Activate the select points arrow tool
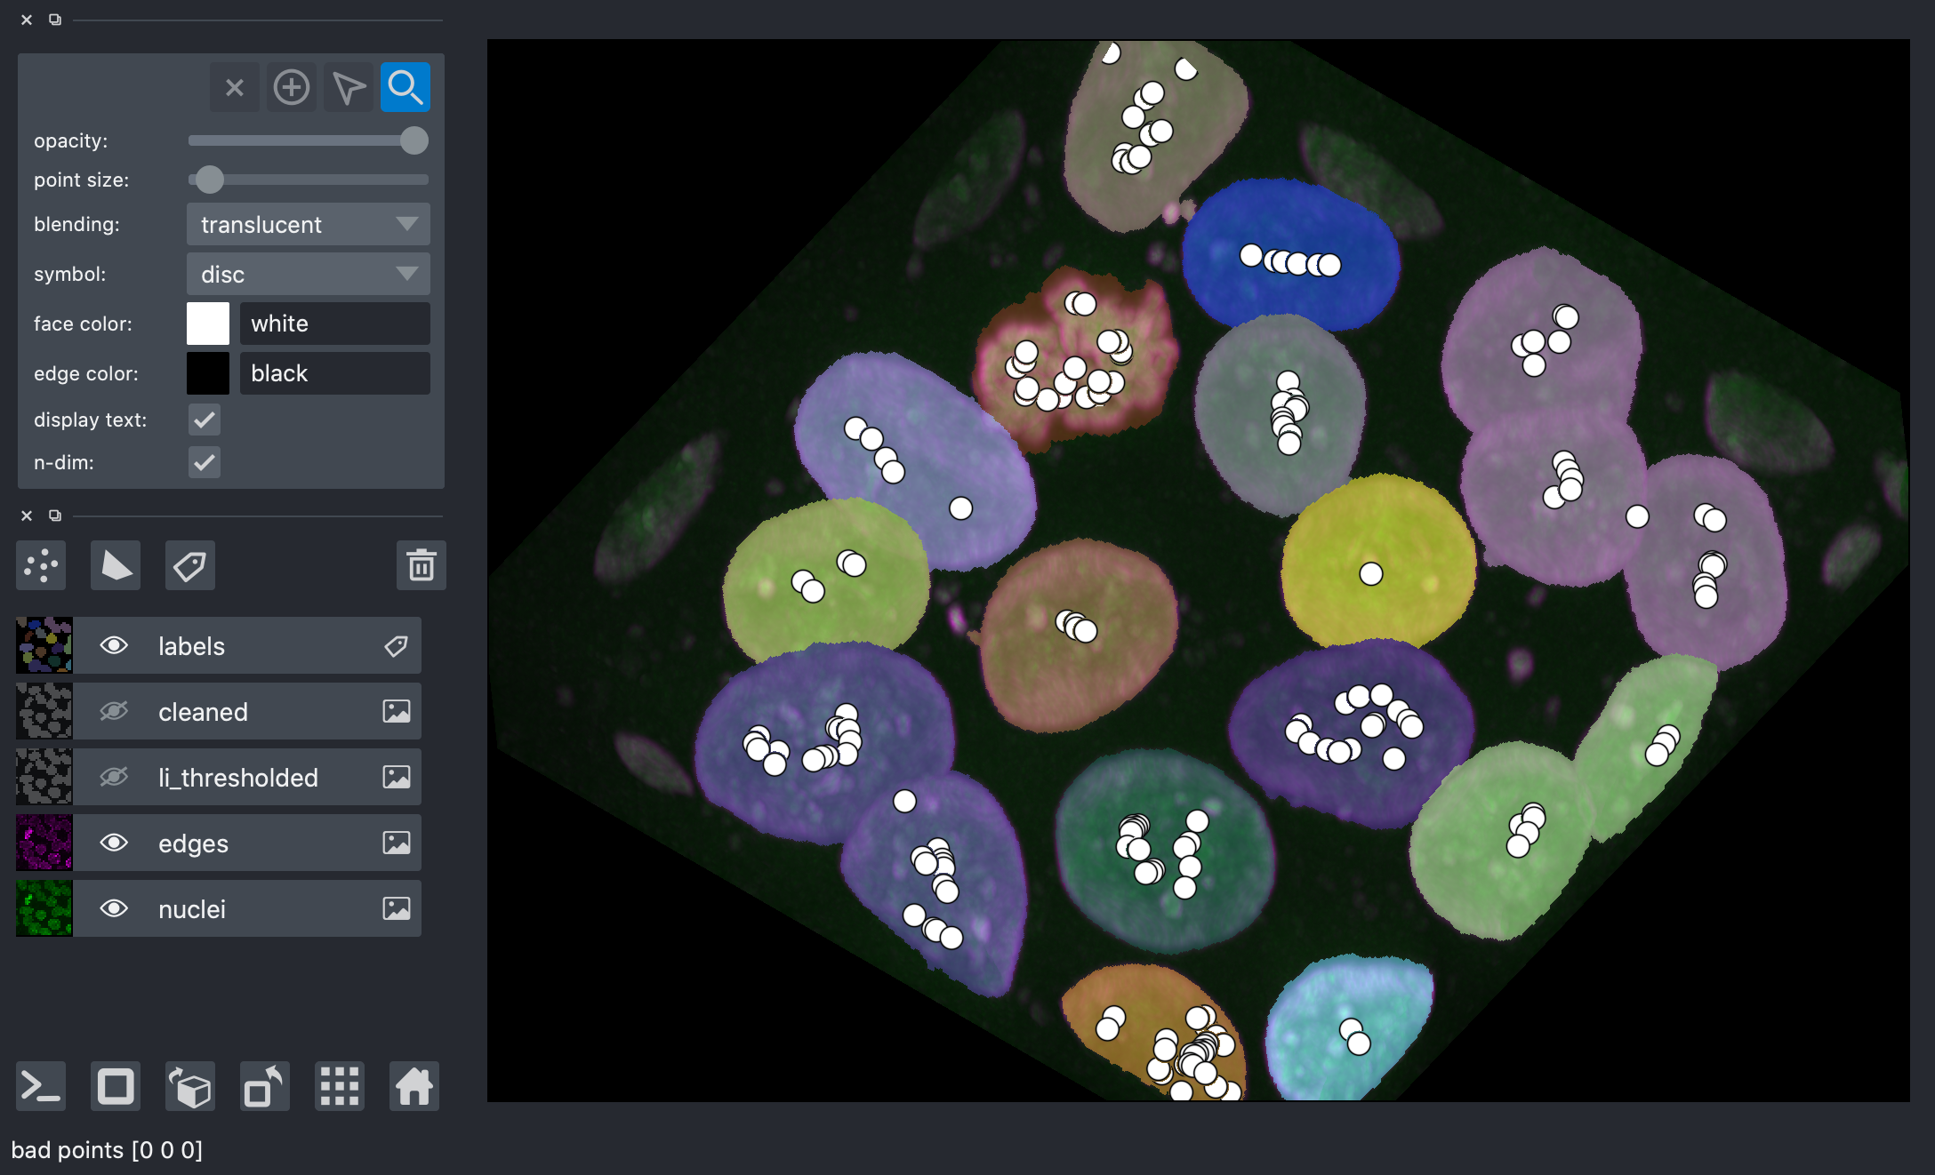1935x1175 pixels. click(349, 87)
